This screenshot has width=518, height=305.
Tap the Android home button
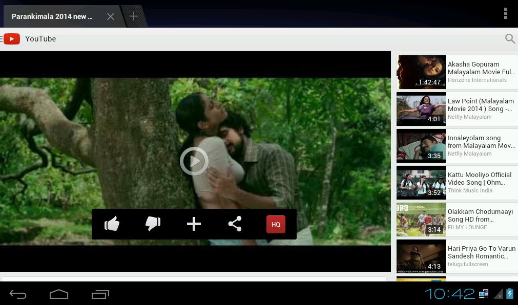59,294
